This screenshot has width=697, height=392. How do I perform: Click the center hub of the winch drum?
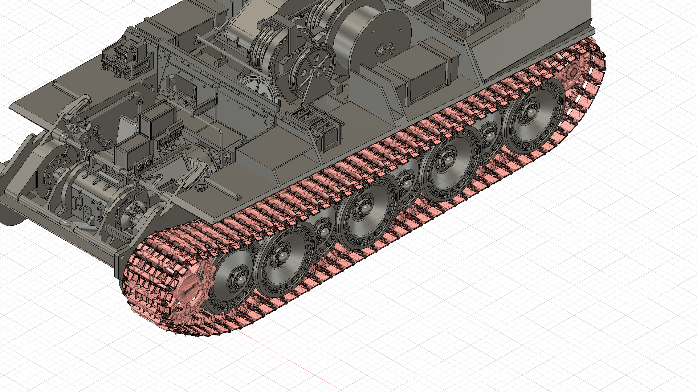(382, 50)
